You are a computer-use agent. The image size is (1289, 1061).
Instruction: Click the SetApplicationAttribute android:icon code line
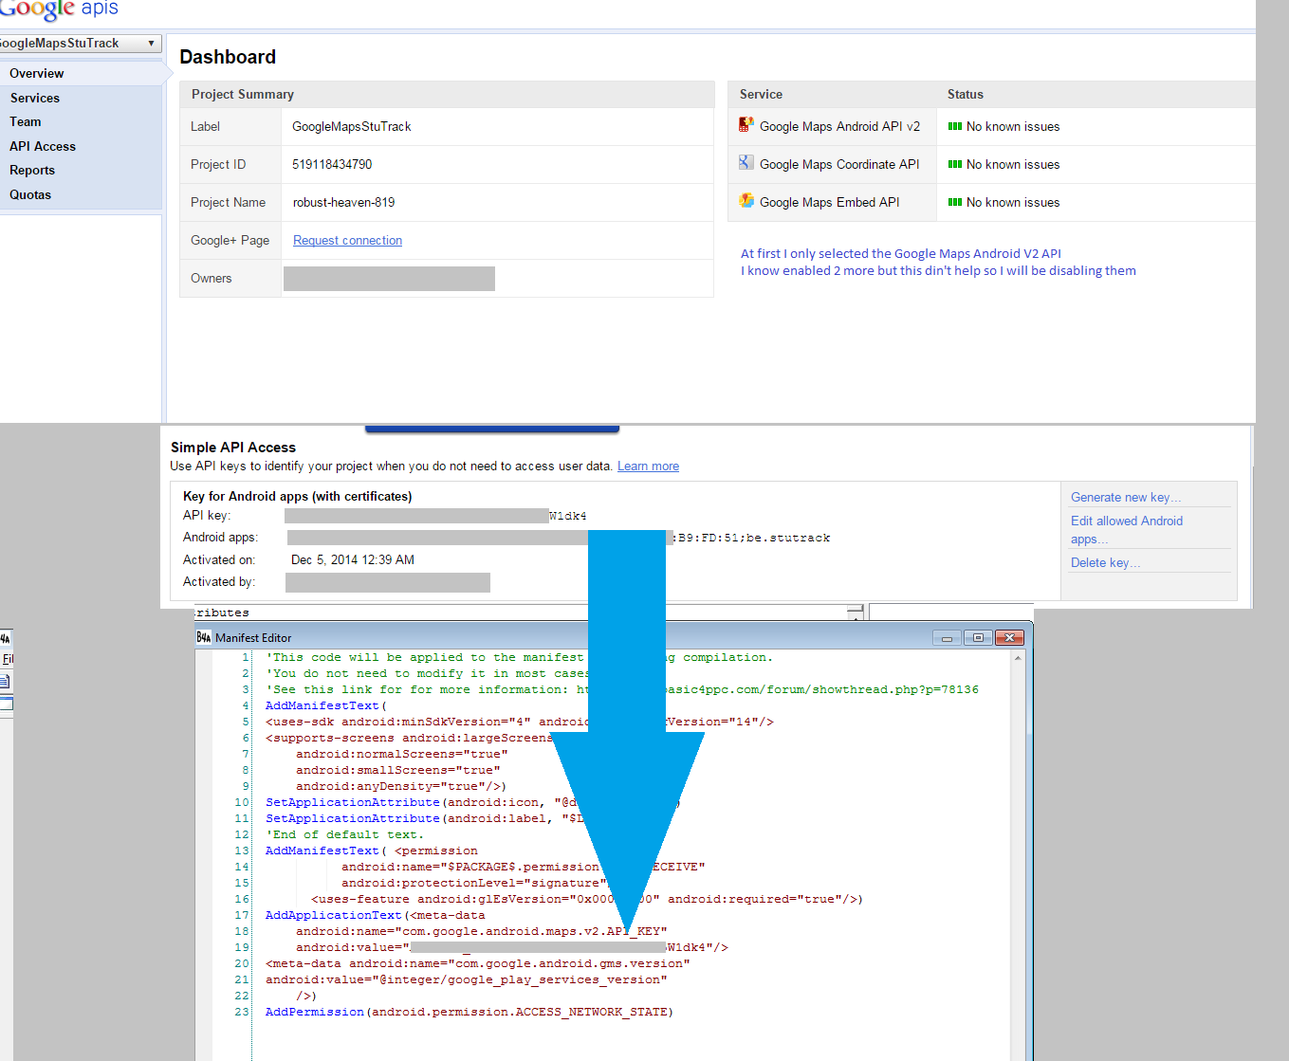point(472,802)
